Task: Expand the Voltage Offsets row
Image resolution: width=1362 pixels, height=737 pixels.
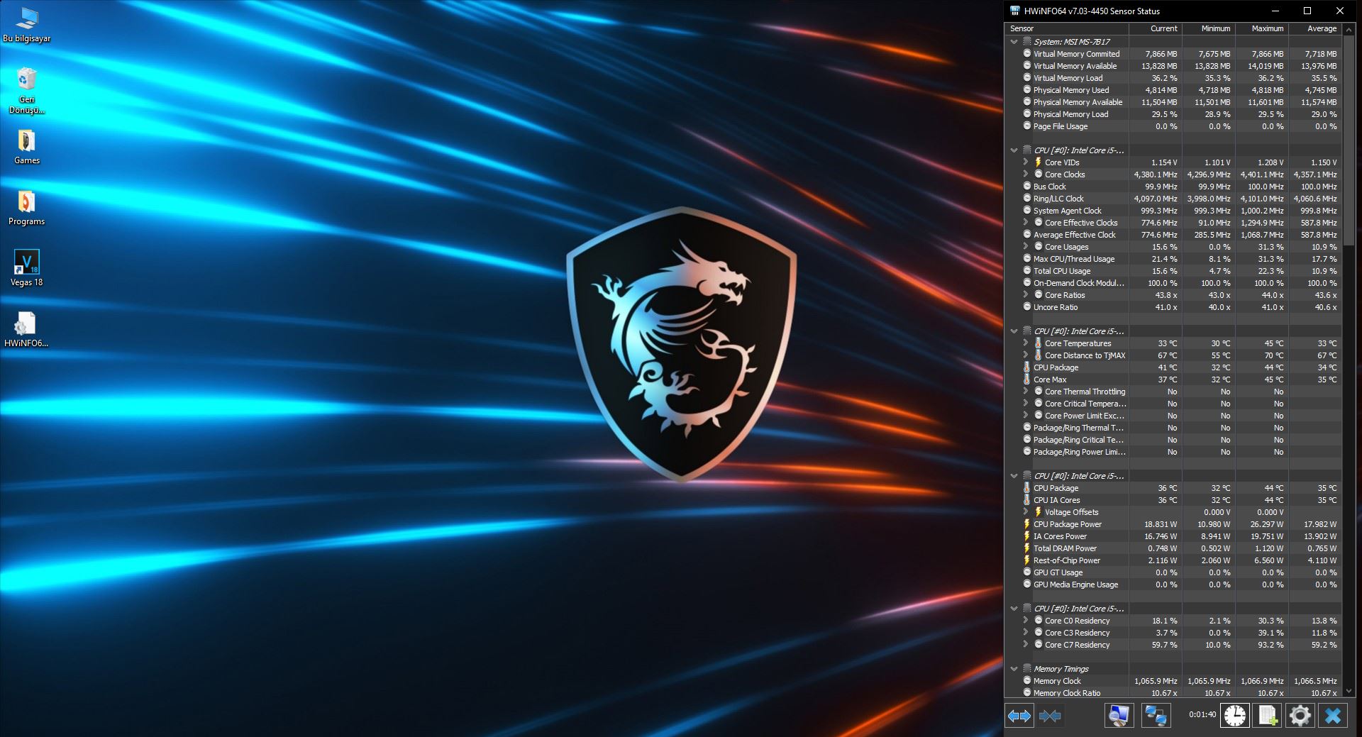Action: (1026, 512)
